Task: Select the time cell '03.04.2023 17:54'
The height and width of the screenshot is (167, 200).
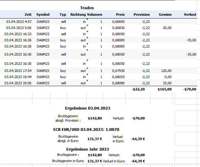Action: (x=18, y=71)
